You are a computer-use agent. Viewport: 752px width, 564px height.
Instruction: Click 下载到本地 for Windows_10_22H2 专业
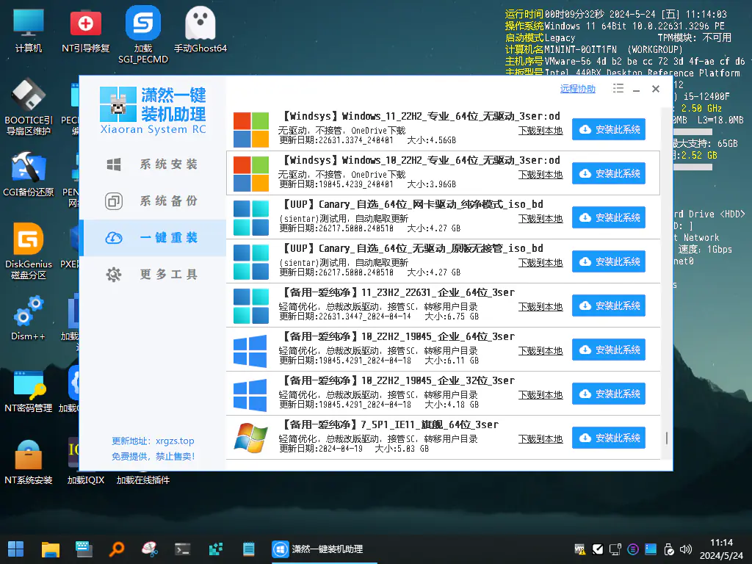coord(540,175)
